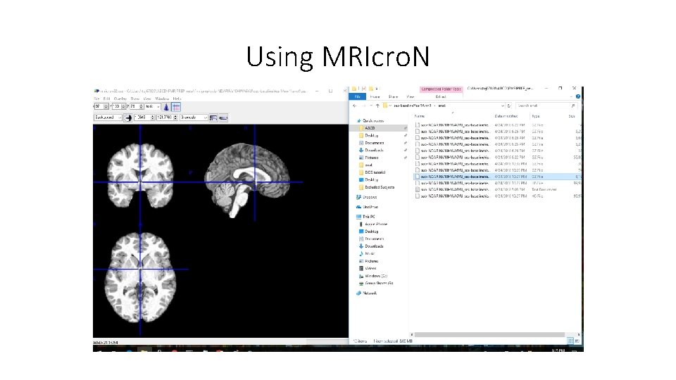
Task: Open the zoom 'to fit' dropdown in MRIcroN
Action: tap(153, 106)
